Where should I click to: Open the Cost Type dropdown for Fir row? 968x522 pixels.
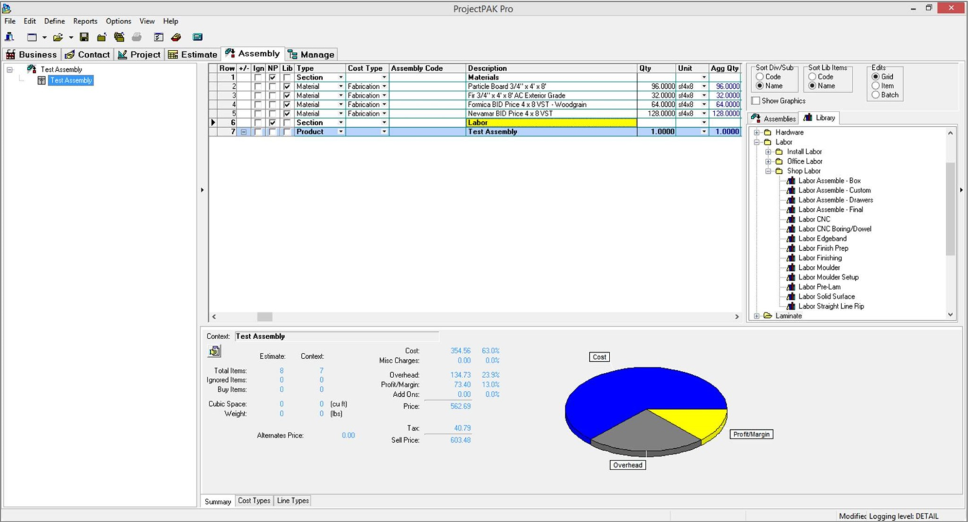click(x=383, y=95)
